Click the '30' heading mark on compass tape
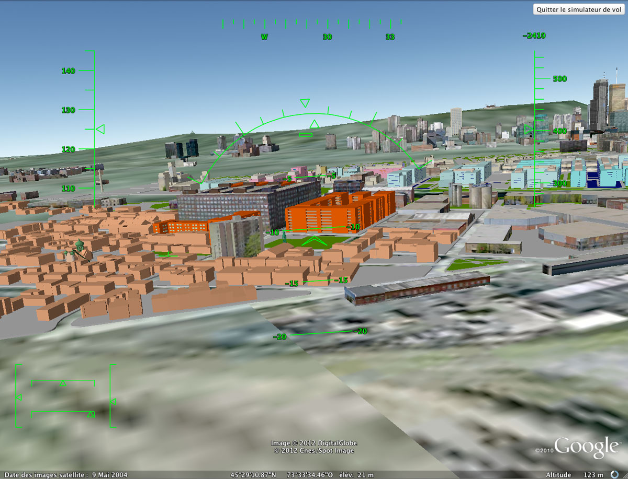Screen dimensions: 628x479 (x=328, y=37)
